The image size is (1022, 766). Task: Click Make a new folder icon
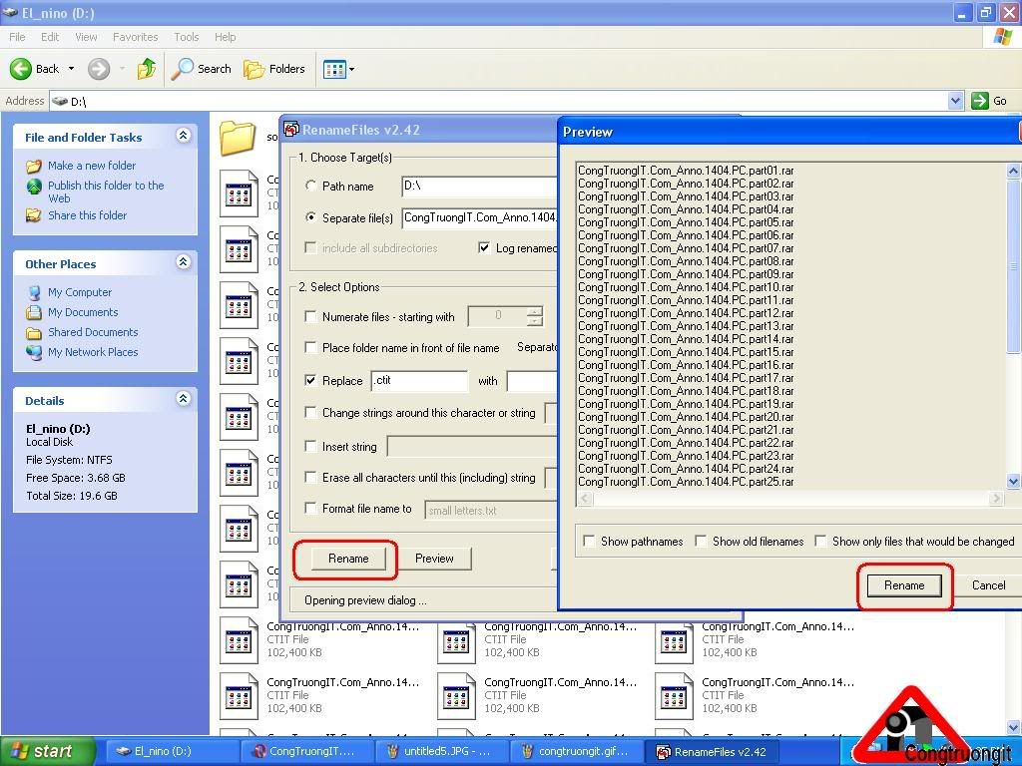tap(34, 167)
